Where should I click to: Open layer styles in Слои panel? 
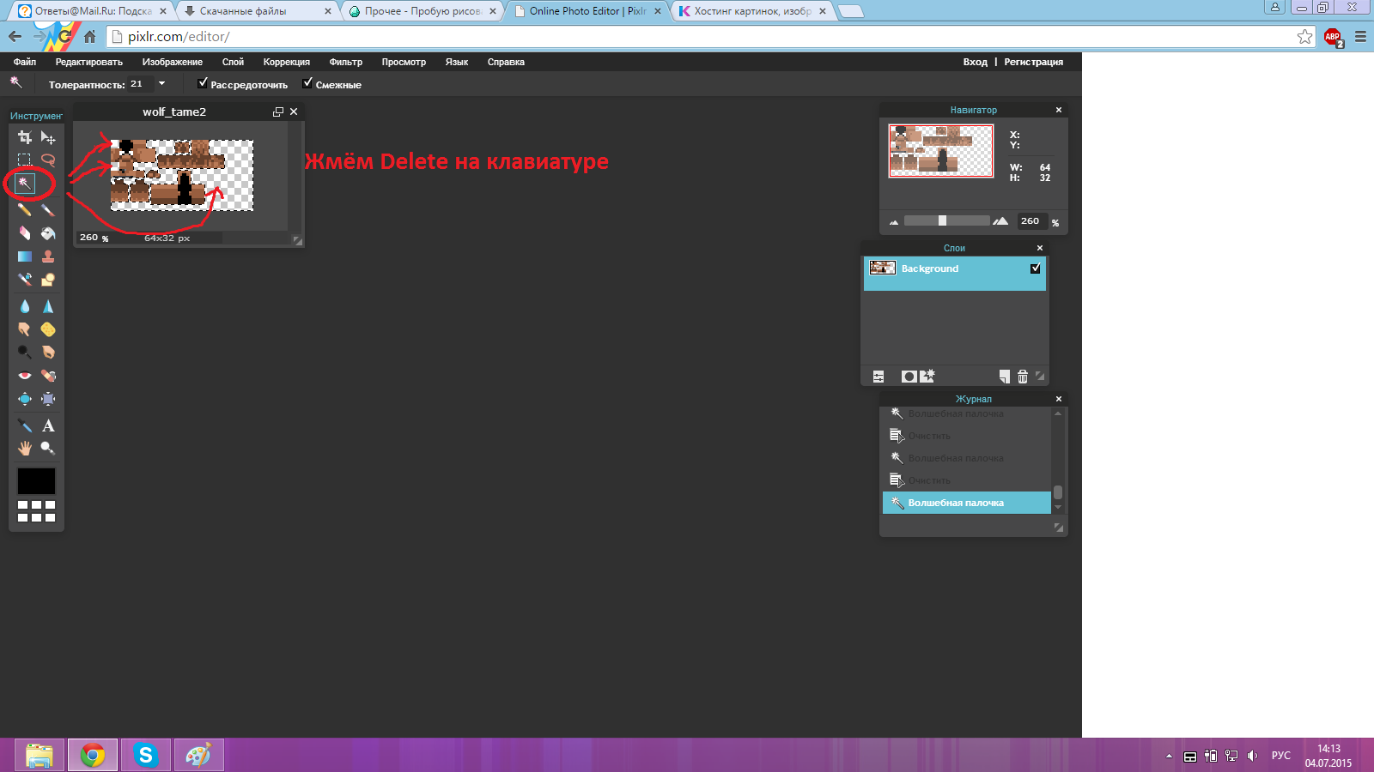pos(927,377)
